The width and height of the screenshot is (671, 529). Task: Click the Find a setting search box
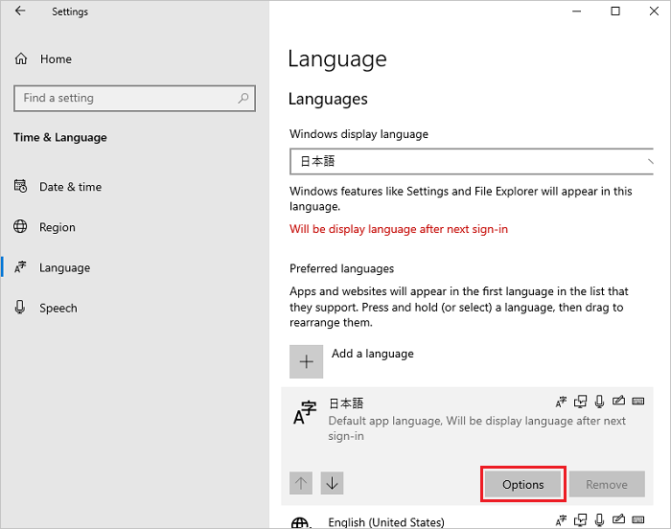click(125, 98)
